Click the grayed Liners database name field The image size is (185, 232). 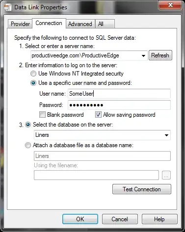point(102,156)
